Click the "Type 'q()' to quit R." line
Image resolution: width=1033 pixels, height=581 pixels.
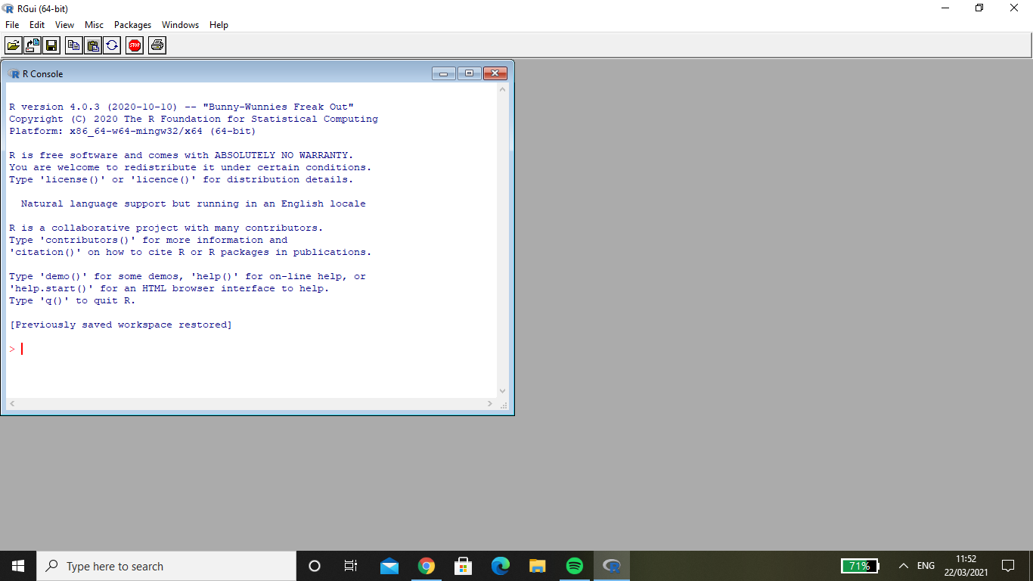click(72, 300)
